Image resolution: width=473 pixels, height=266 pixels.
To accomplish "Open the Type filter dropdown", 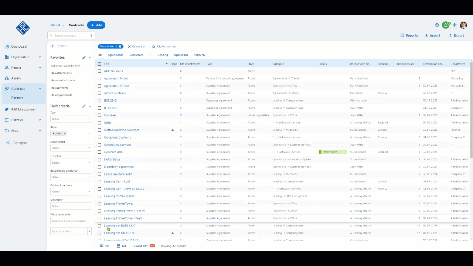I will coord(71,119).
